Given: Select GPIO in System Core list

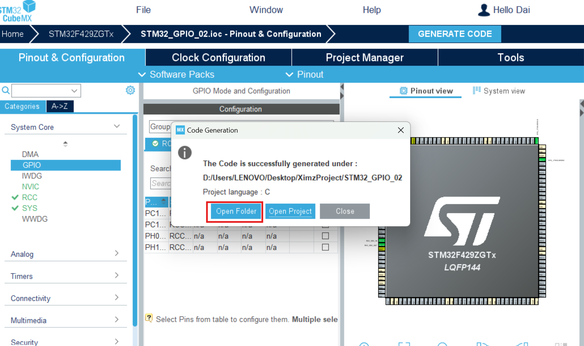Looking at the screenshot, I should pyautogui.click(x=66, y=165).
